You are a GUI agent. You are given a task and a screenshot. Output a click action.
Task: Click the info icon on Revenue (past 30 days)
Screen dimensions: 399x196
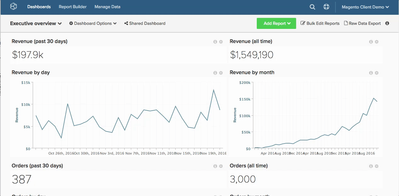pyautogui.click(x=215, y=41)
